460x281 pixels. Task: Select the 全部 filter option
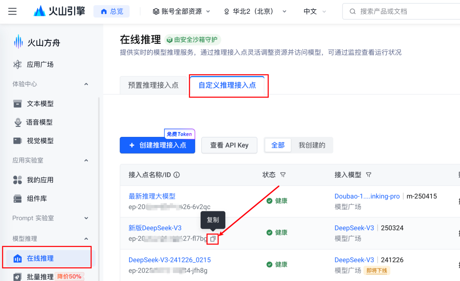click(278, 145)
